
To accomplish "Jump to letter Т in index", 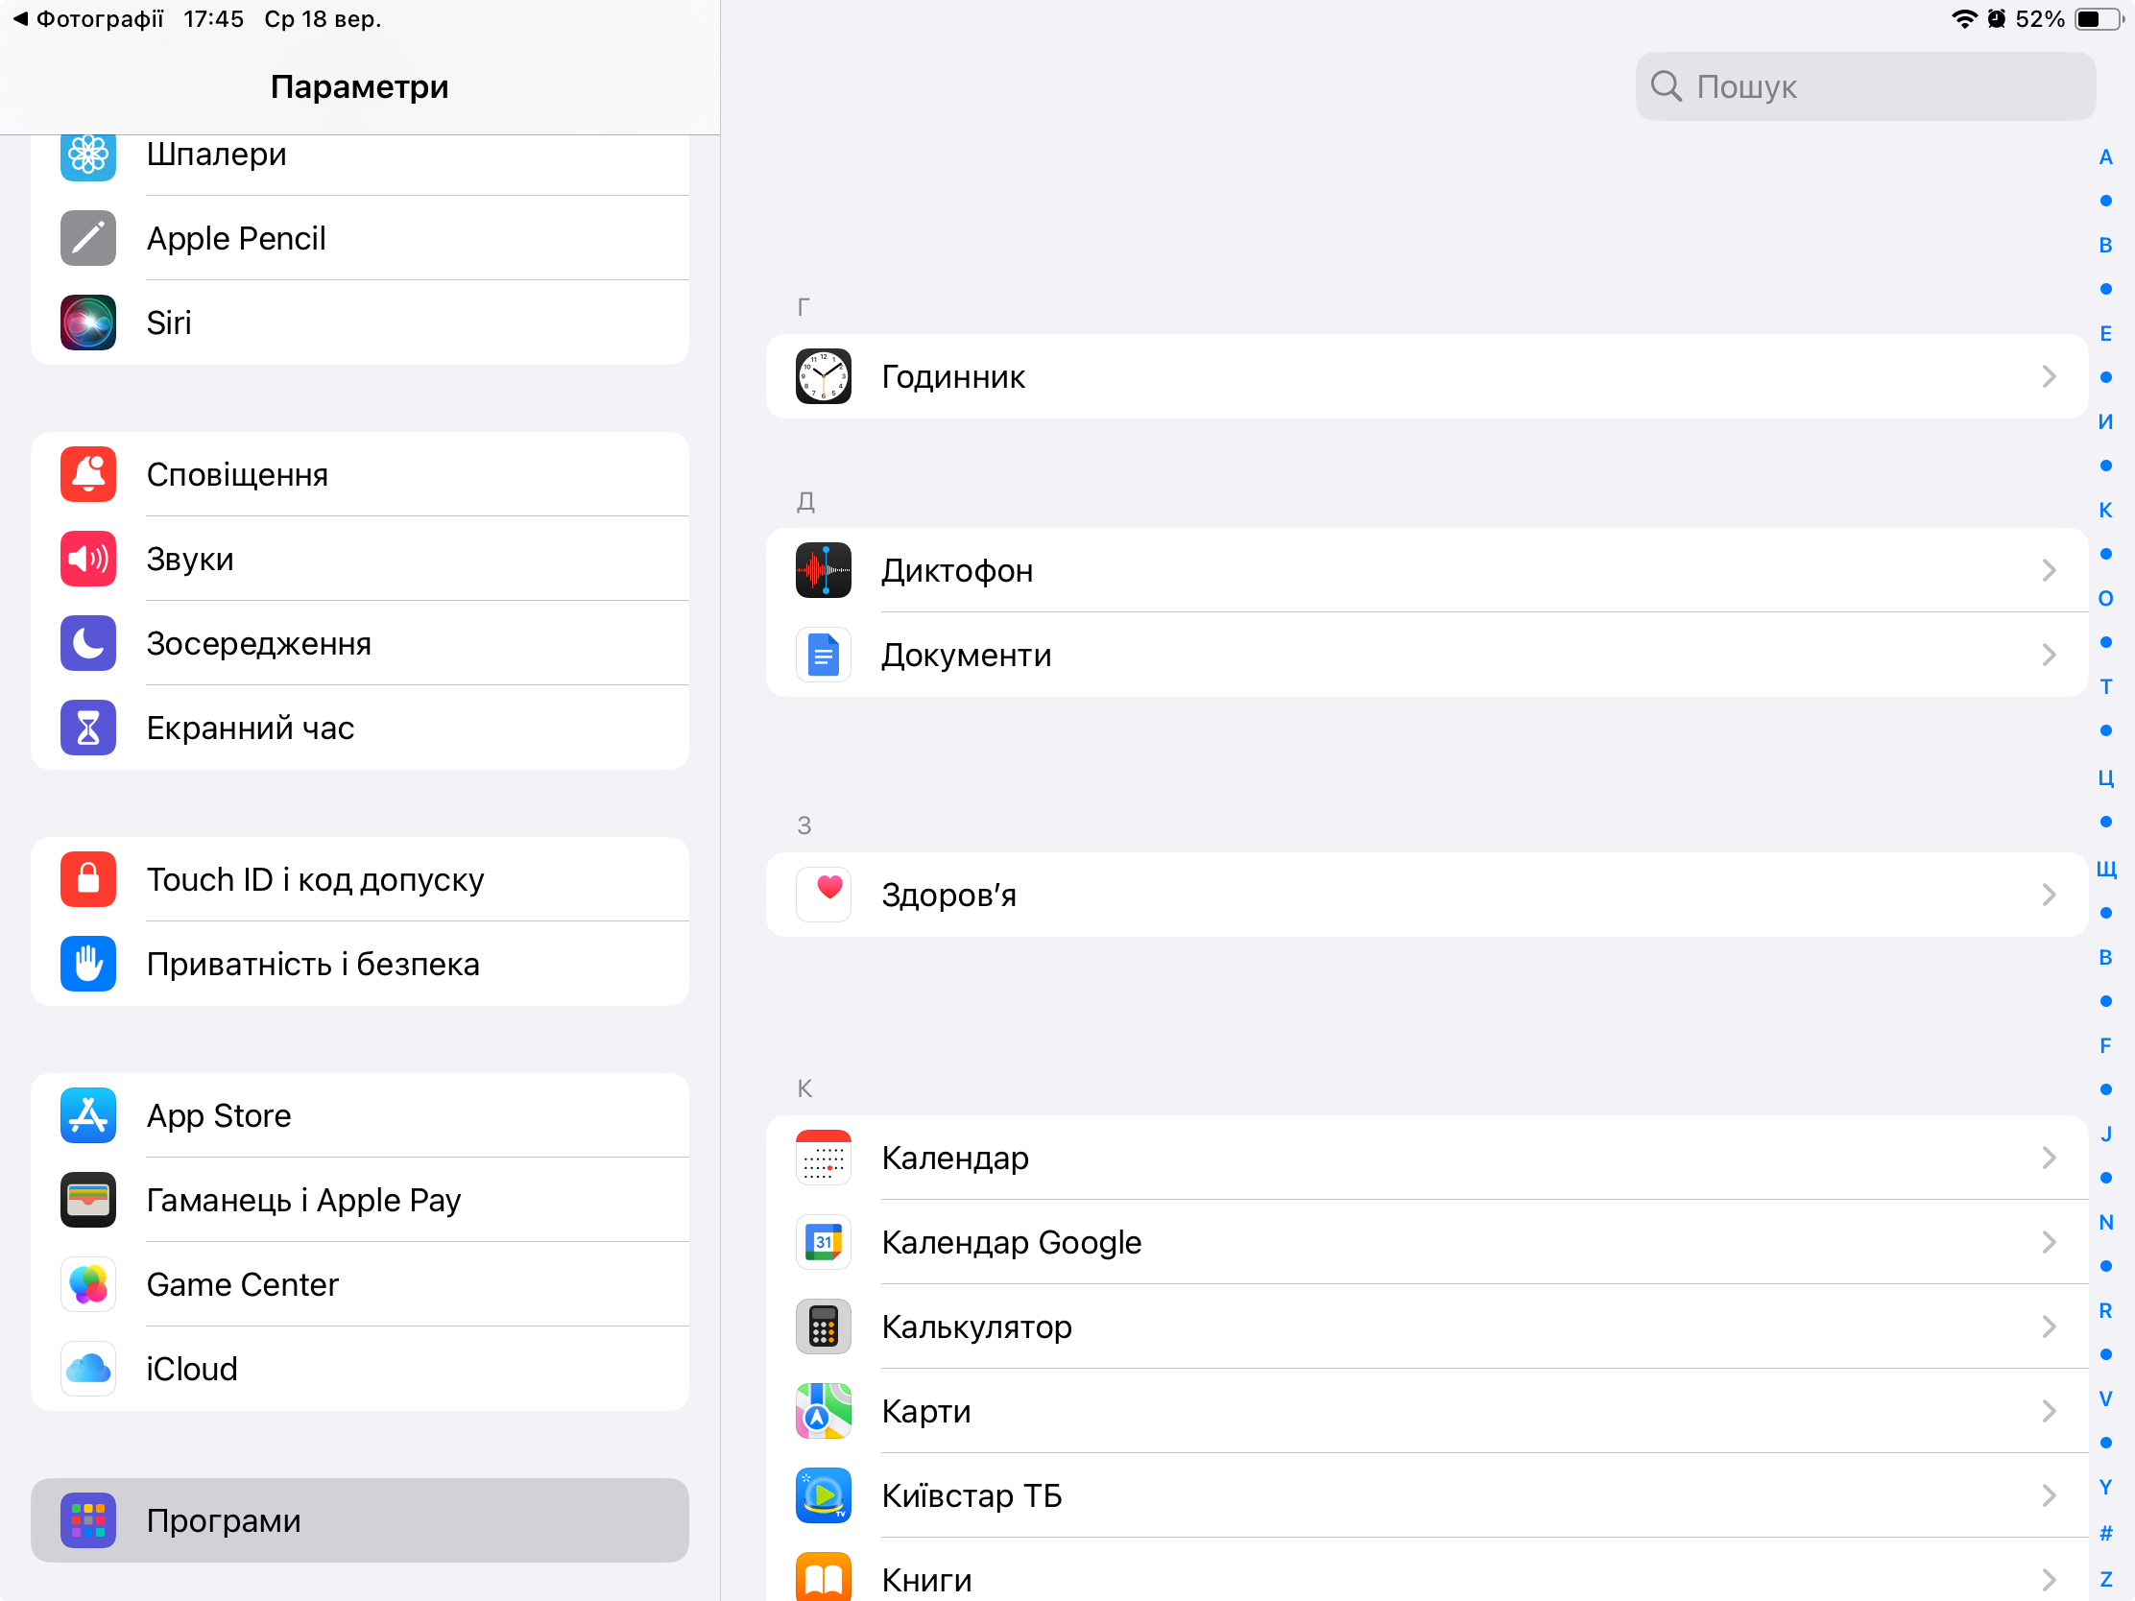I will pyautogui.click(x=2106, y=687).
